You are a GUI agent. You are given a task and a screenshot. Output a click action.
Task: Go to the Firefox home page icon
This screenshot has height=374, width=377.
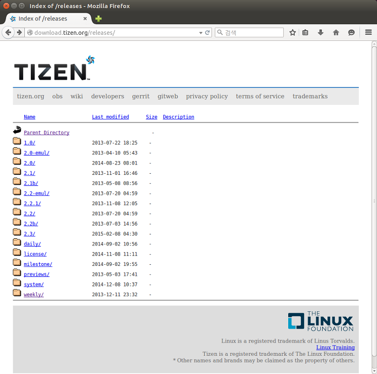click(336, 33)
